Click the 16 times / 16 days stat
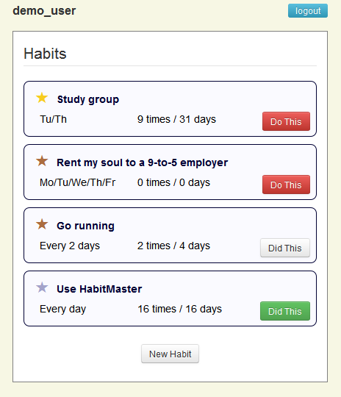 (x=180, y=309)
